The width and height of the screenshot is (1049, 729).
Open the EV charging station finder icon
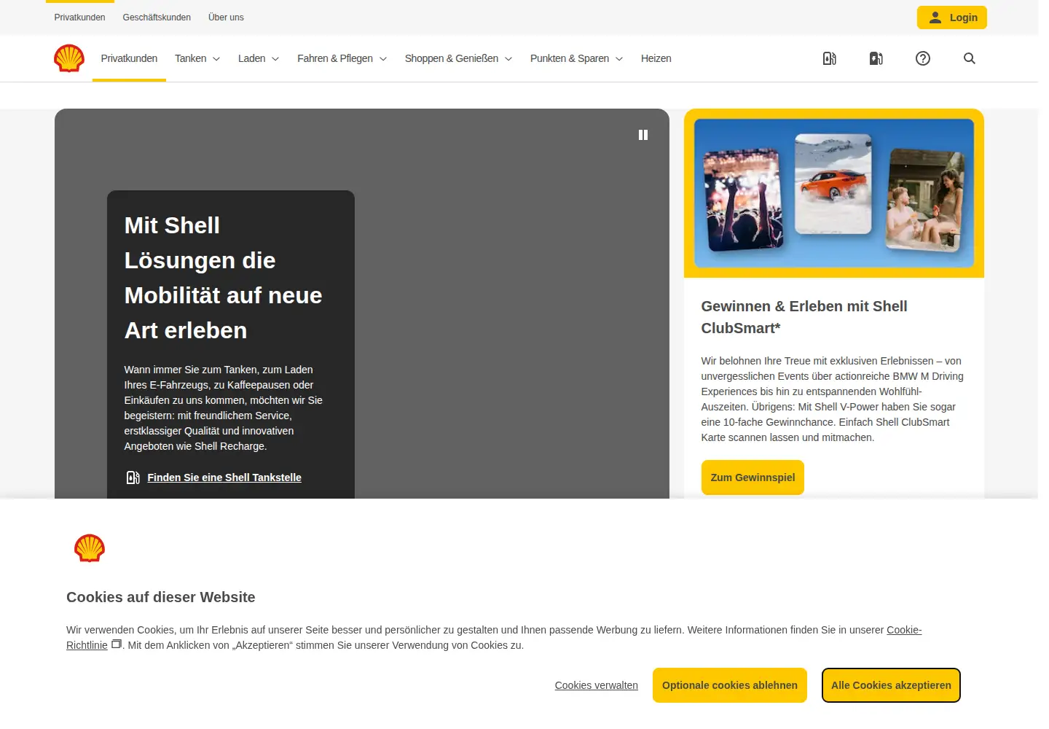pos(876,58)
